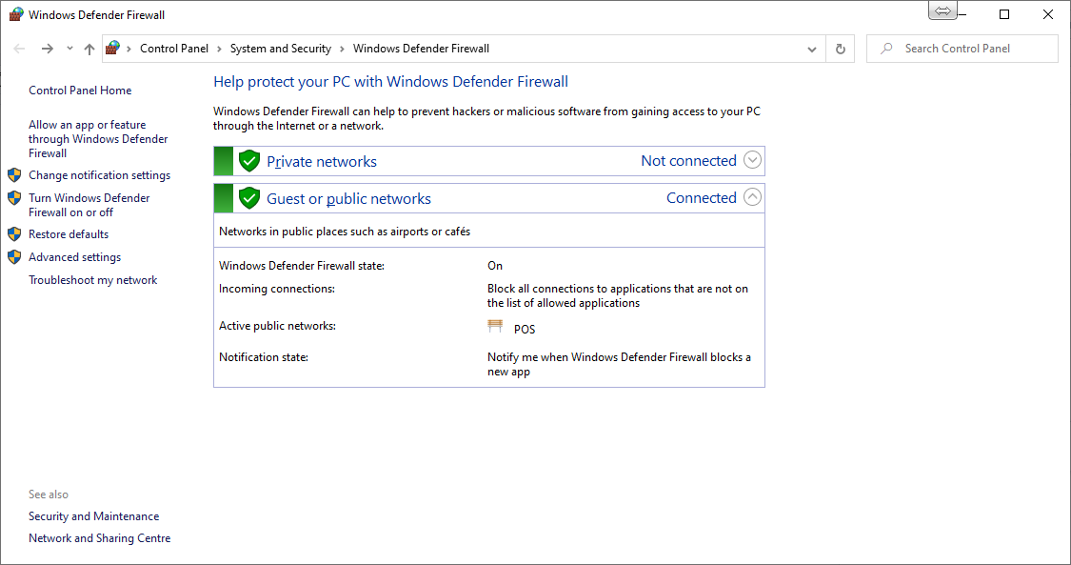Go forward with the right arrow button

pyautogui.click(x=48, y=49)
